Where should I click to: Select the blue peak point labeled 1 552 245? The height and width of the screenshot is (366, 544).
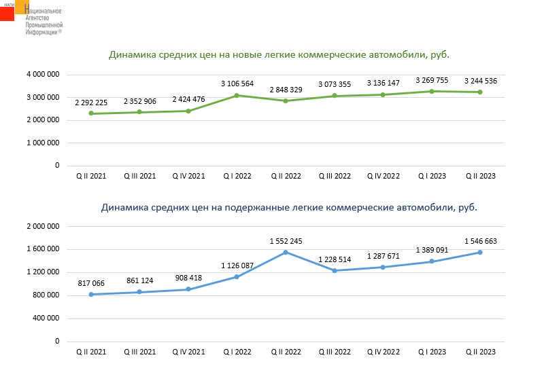tap(286, 252)
